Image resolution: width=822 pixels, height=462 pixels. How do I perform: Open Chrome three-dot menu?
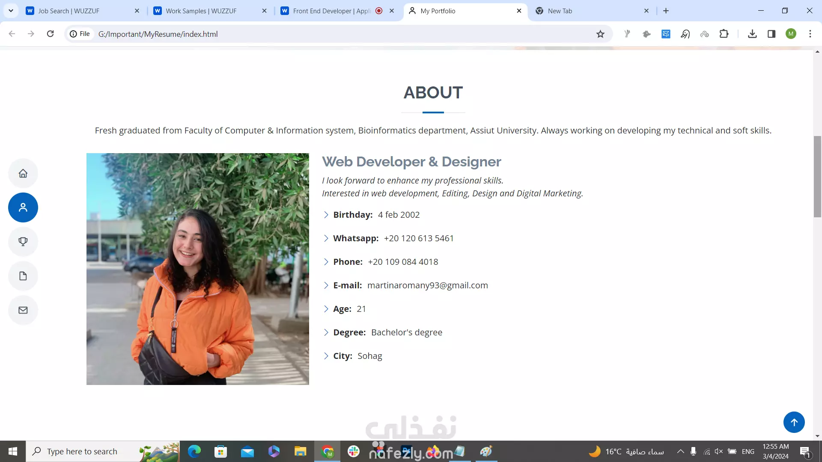[x=810, y=34]
